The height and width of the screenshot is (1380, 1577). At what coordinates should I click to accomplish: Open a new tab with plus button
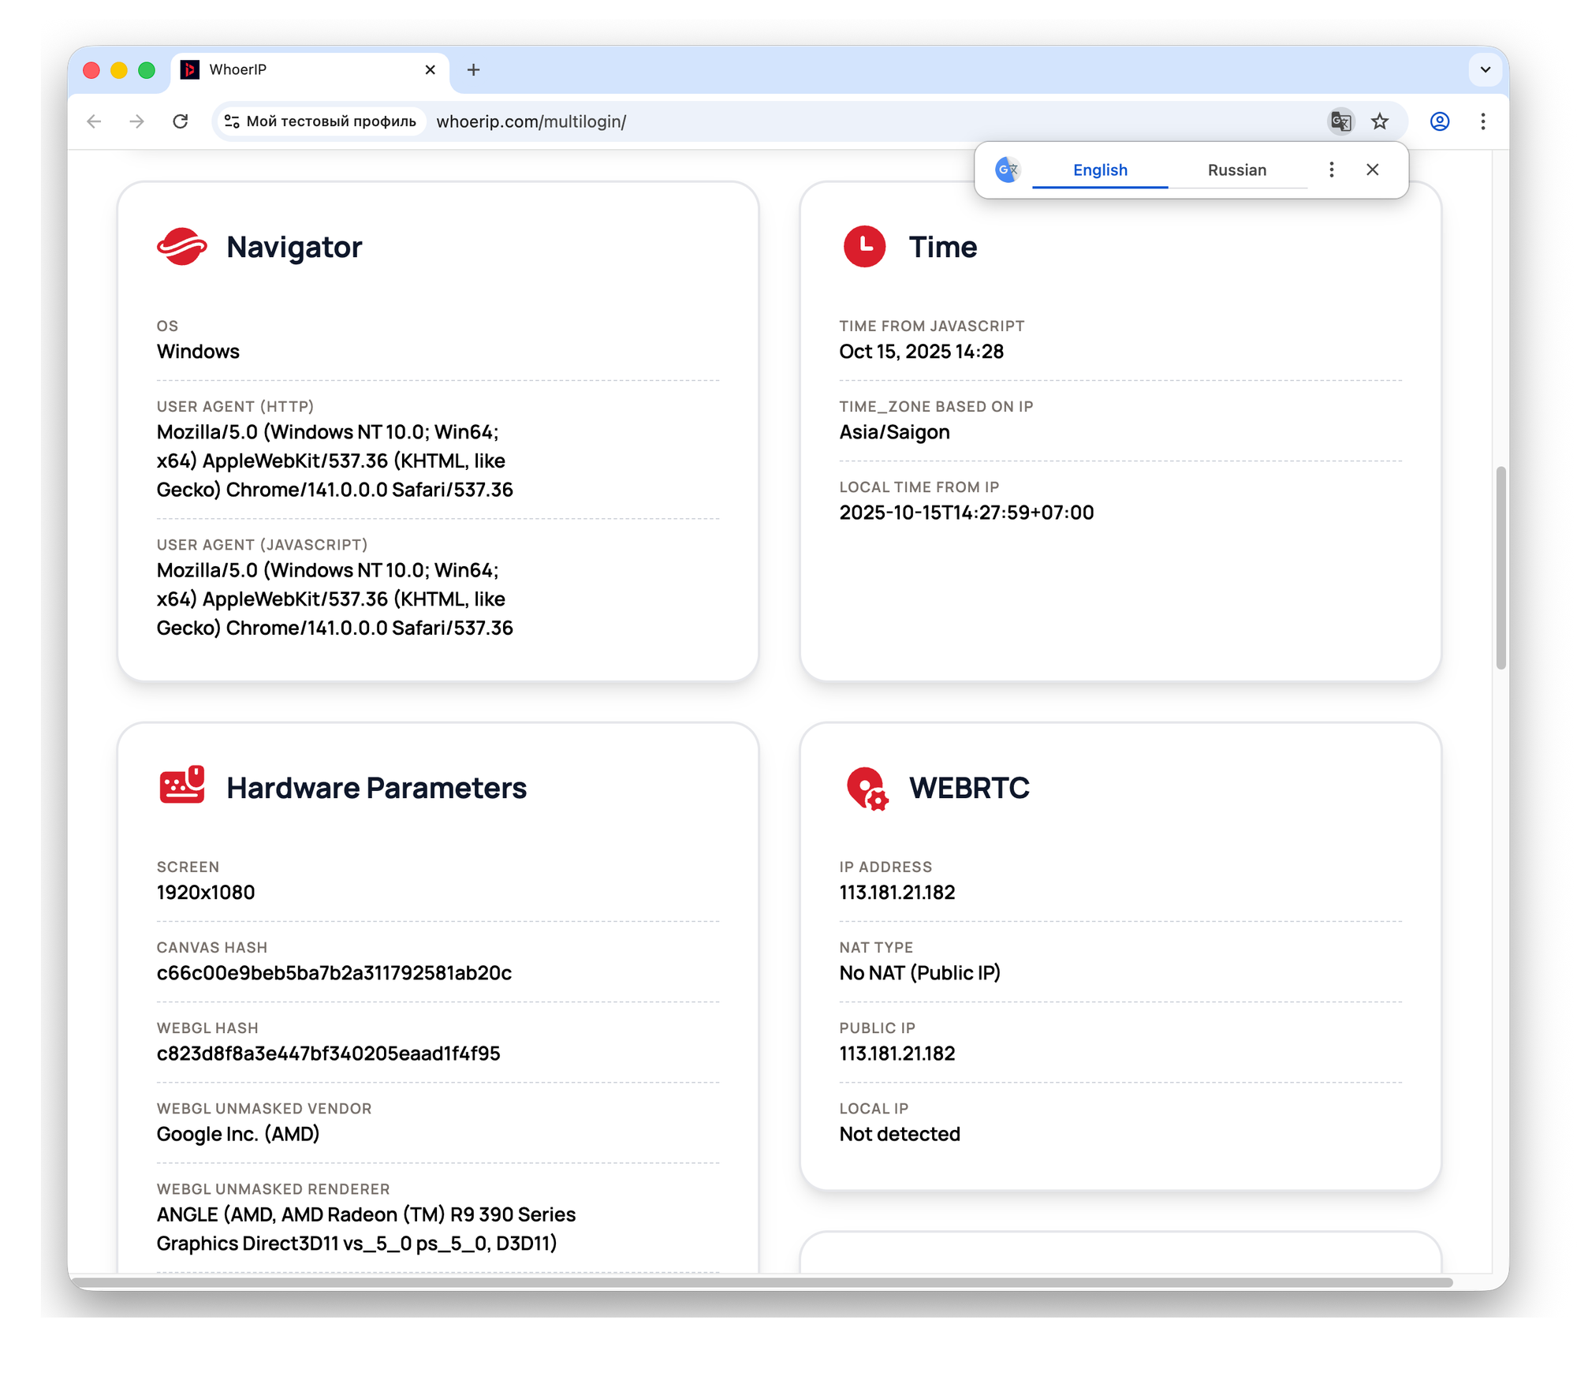pos(473,69)
